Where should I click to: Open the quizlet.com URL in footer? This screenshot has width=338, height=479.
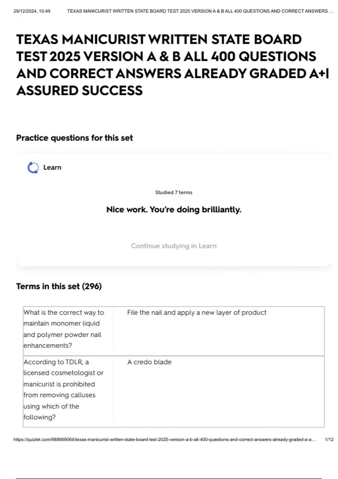164,439
